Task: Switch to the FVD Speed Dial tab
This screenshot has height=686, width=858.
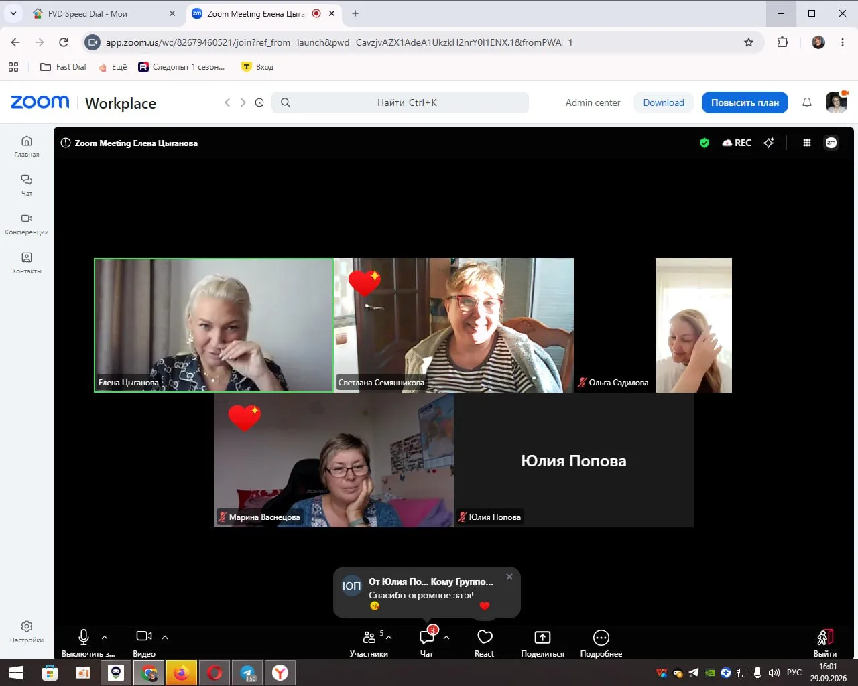Action: [x=104, y=13]
